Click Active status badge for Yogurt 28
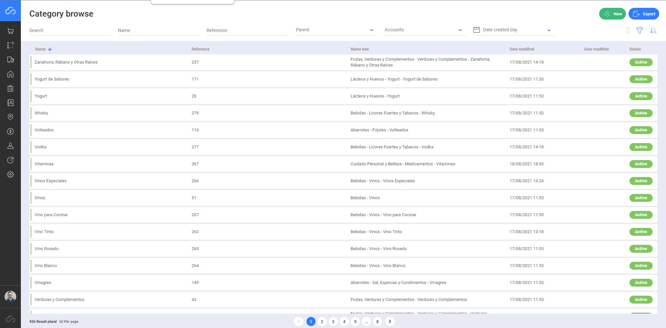The image size is (666, 328). (641, 96)
